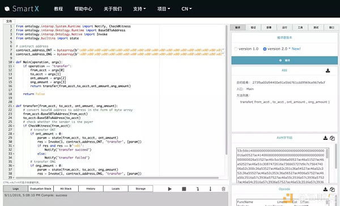Switch to the Evaluation Stack tab

pyautogui.click(x=41, y=188)
